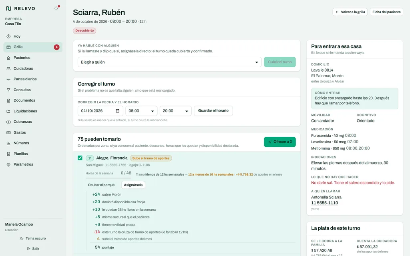Click the bar chart icon beside Números
410x256 pixels.
[8, 143]
